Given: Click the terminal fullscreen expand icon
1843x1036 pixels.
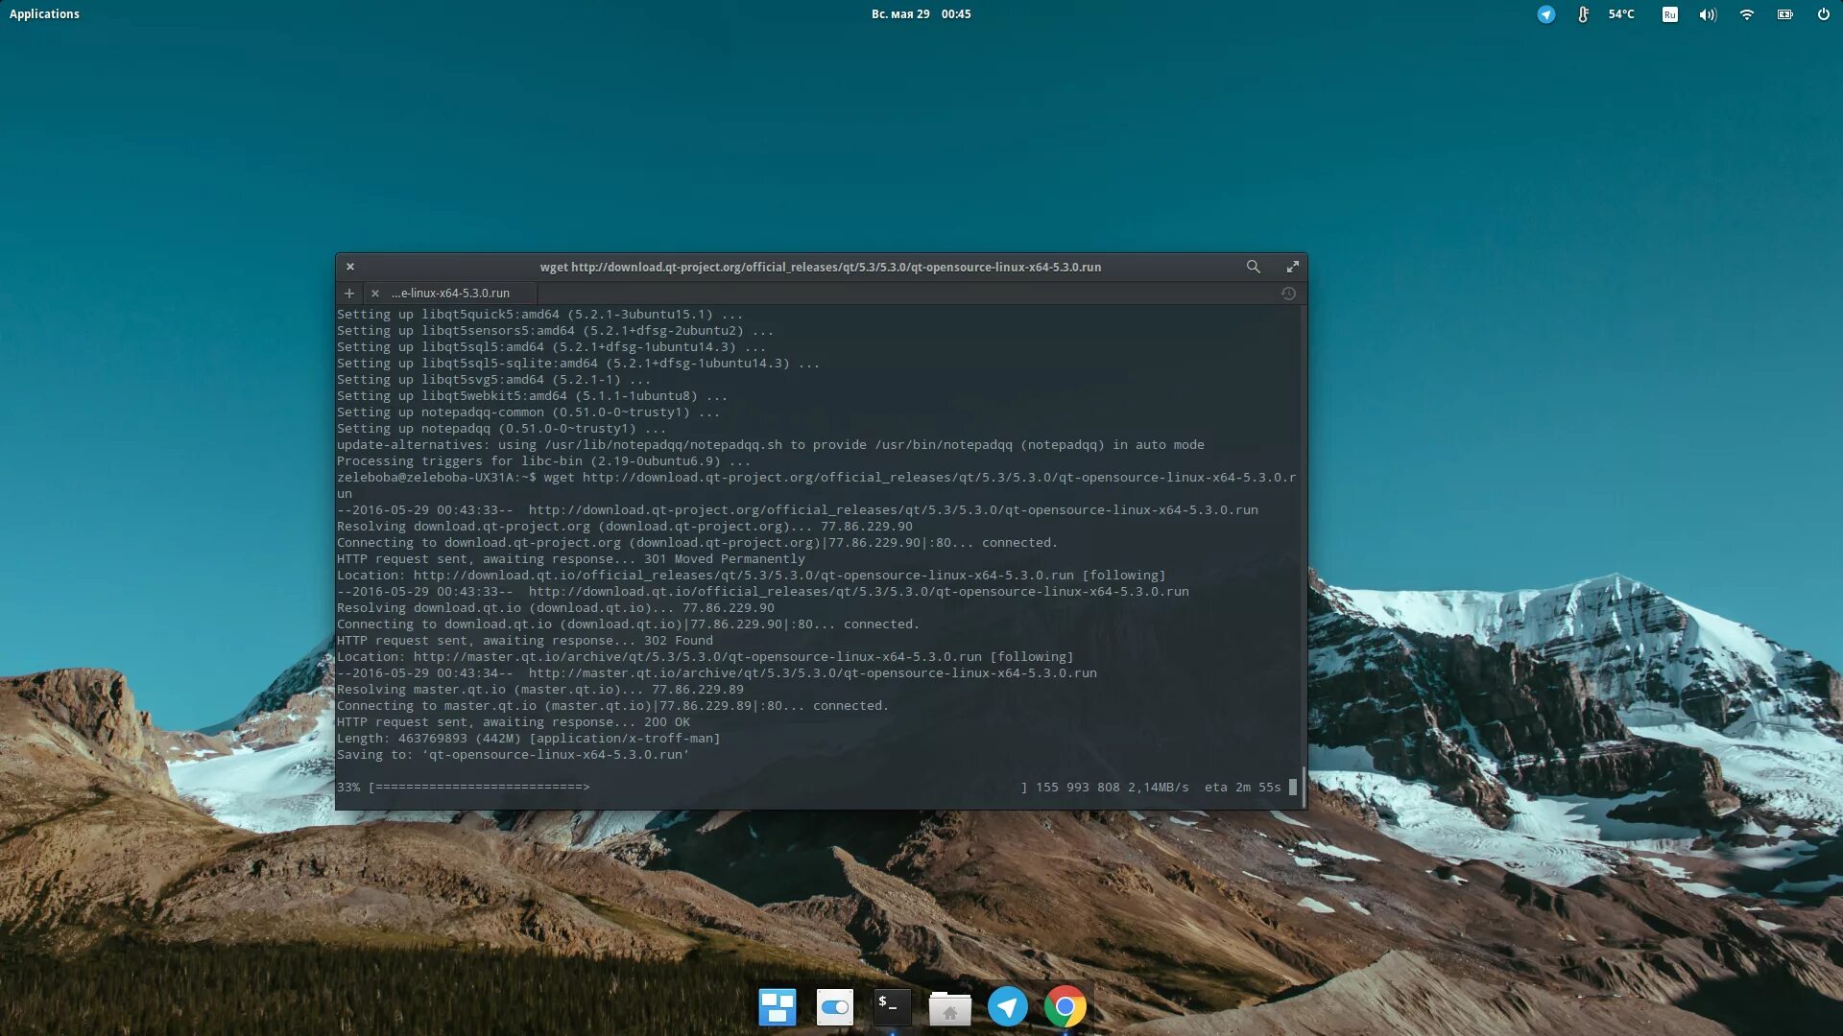Looking at the screenshot, I should click(1292, 267).
